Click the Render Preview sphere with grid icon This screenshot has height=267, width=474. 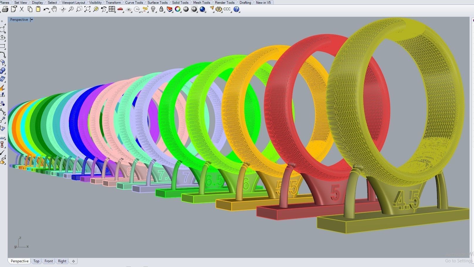click(x=194, y=9)
